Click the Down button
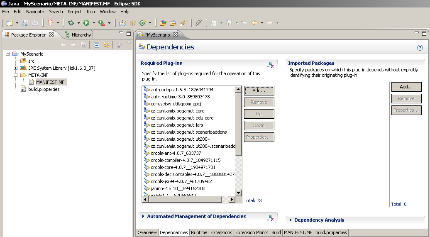Viewport: 430px width, 237px height. click(259, 125)
